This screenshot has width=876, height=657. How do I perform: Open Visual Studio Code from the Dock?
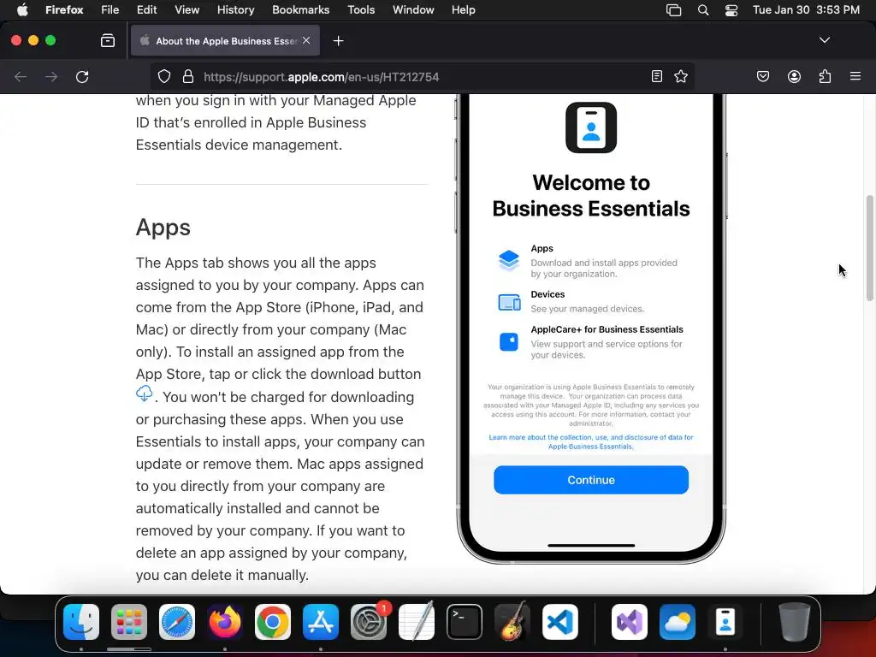click(x=559, y=622)
